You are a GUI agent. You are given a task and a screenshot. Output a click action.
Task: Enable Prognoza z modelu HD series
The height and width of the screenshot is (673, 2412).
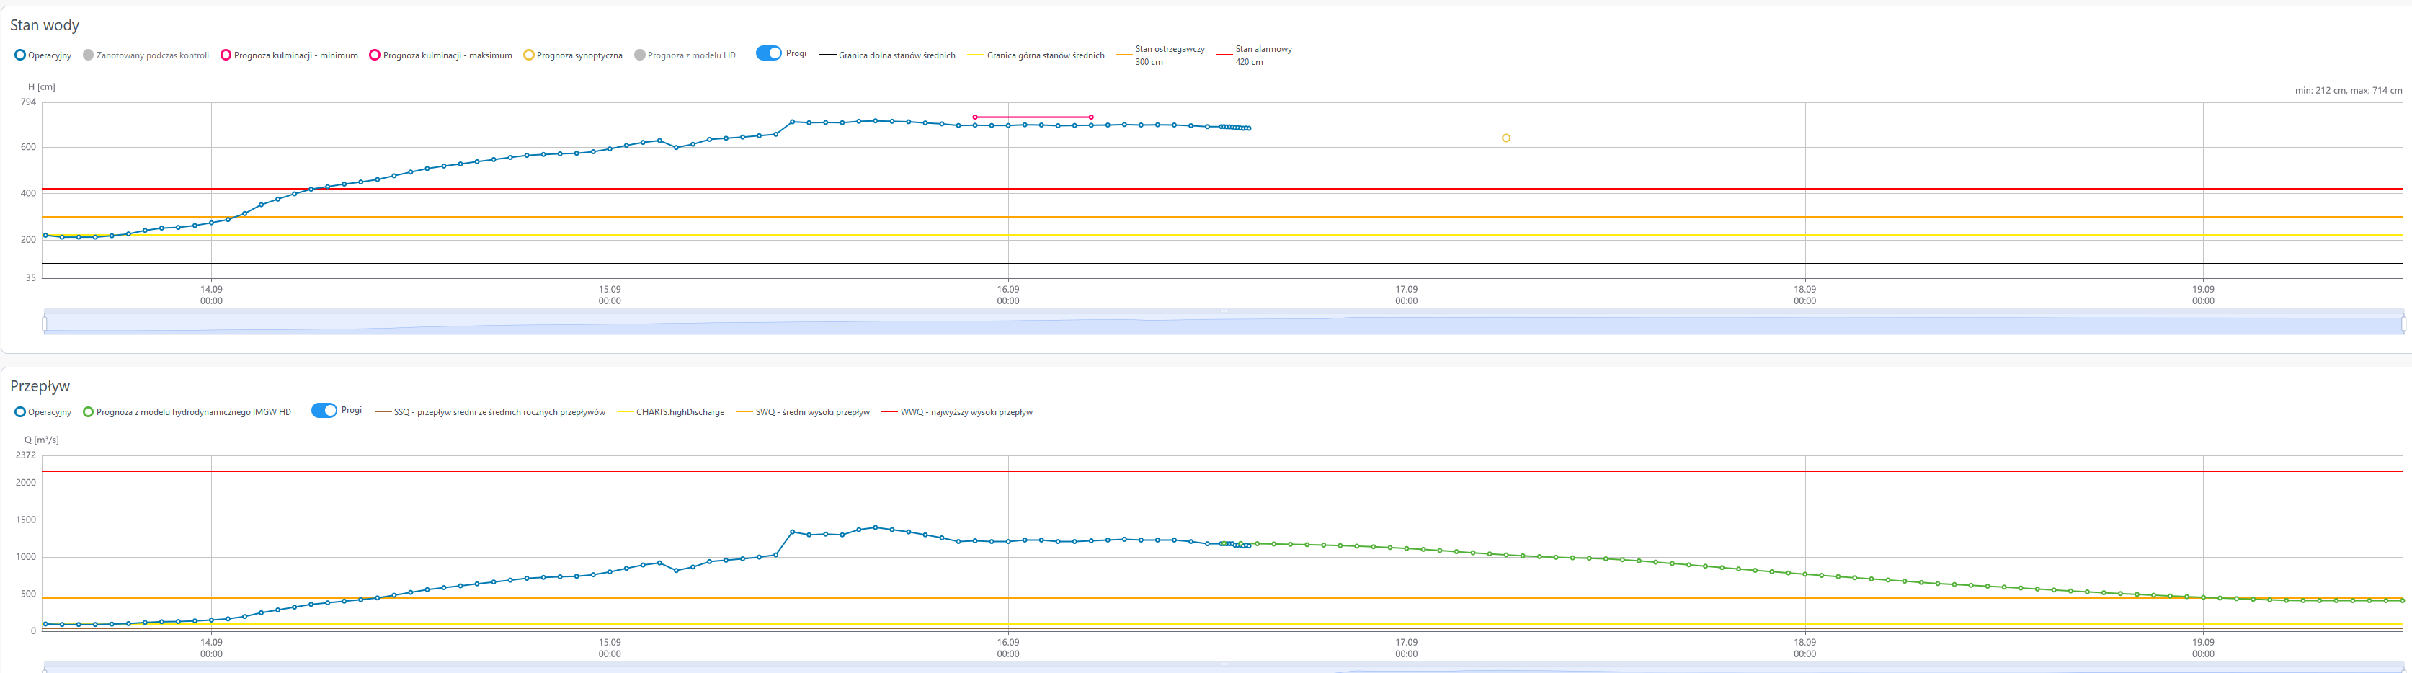(685, 55)
